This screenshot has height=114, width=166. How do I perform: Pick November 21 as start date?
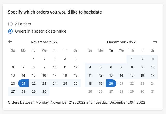click(23, 83)
